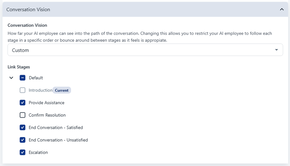The image size is (290, 166).
Task: Check the Introduction stage checkbox
Action: point(22,90)
